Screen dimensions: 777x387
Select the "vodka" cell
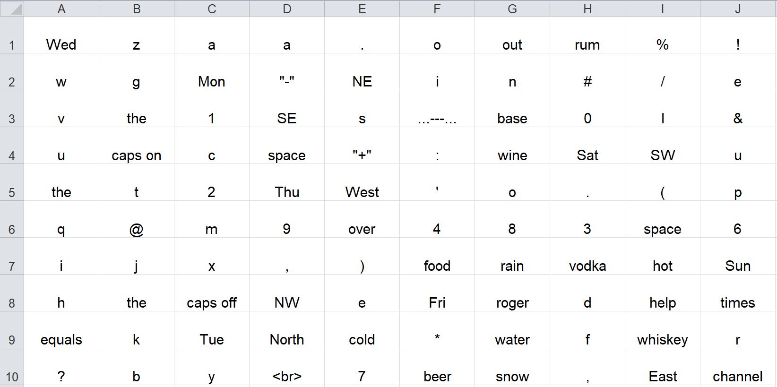click(587, 256)
